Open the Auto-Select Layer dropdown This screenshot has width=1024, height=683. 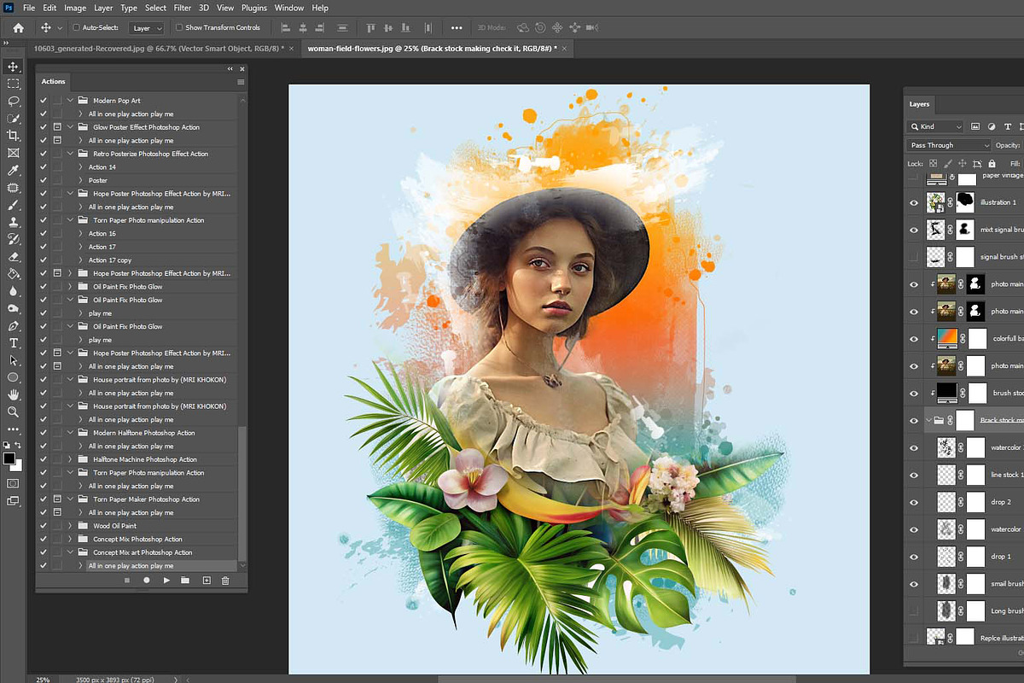146,28
